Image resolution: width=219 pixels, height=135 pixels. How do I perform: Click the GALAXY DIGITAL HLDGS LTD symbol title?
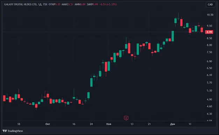[20, 4]
